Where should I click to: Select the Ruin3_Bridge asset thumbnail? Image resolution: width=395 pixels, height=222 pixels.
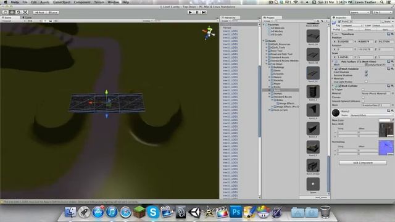[313, 165]
